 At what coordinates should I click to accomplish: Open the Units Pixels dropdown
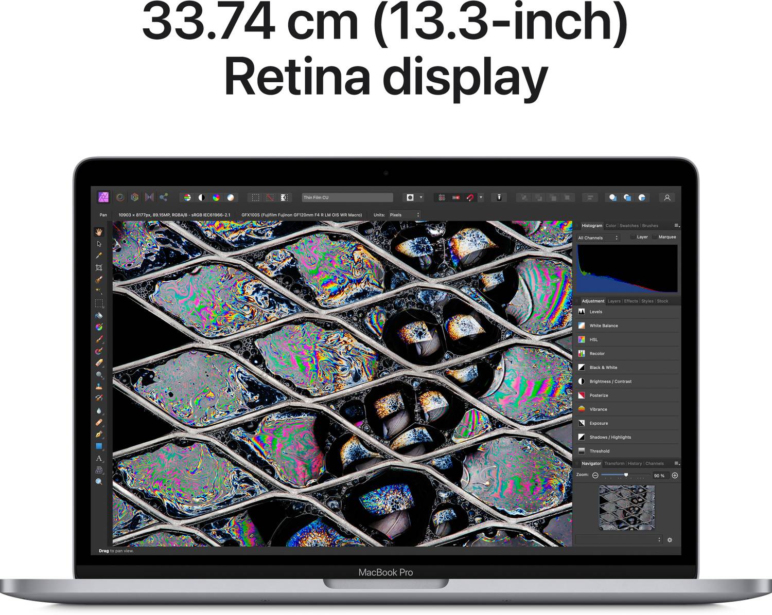[x=405, y=215]
